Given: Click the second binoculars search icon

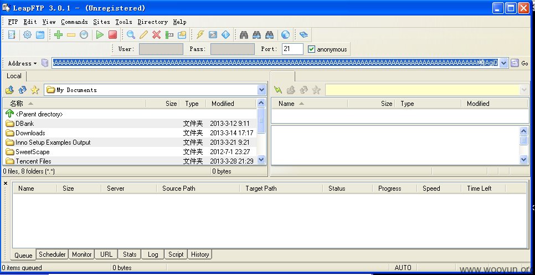Looking at the screenshot, I should (256, 34).
